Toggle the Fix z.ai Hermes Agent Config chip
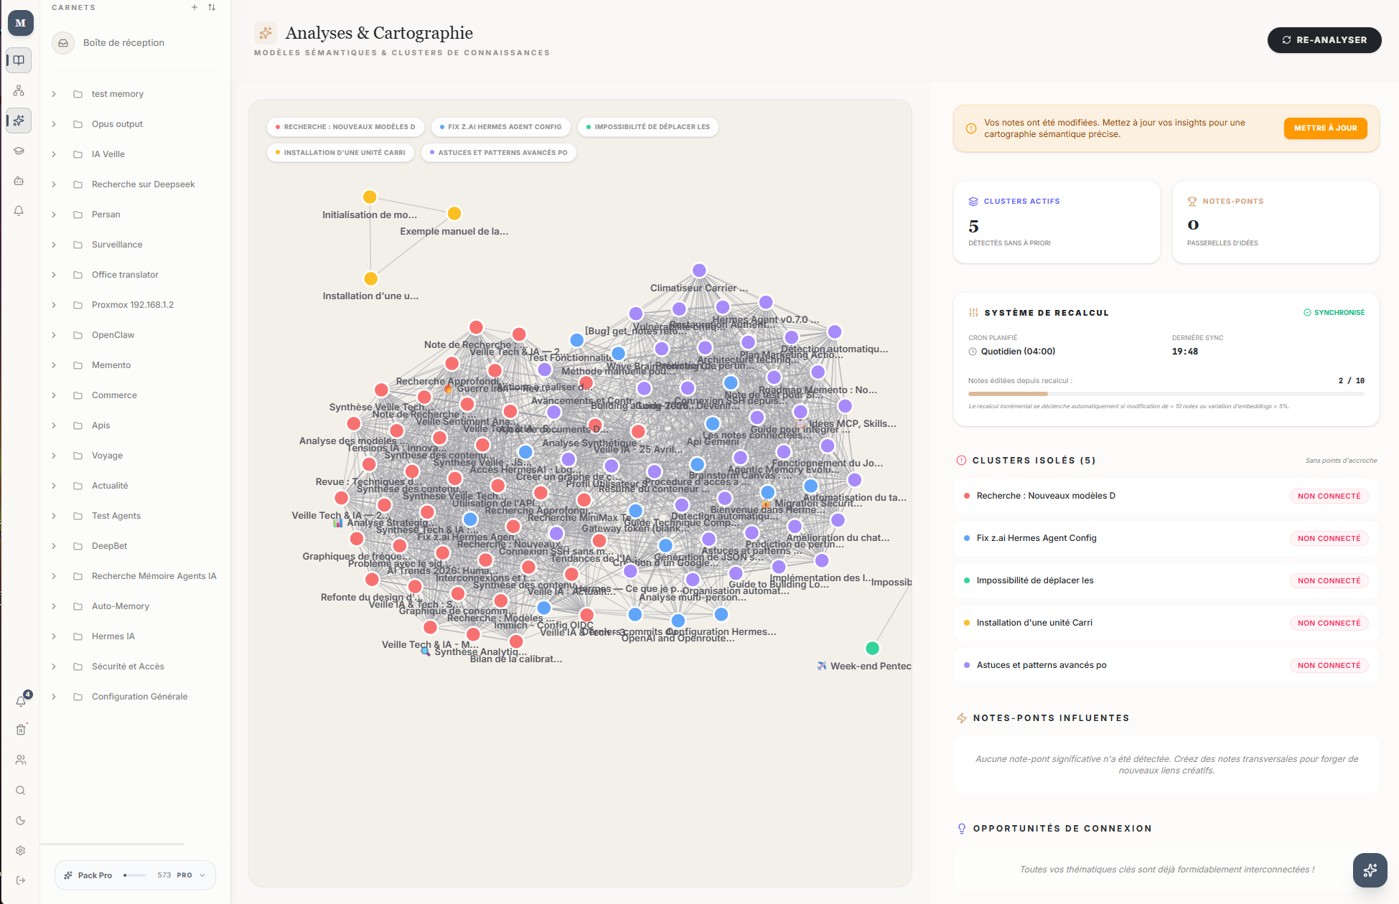The width and height of the screenshot is (1399, 904). (501, 127)
